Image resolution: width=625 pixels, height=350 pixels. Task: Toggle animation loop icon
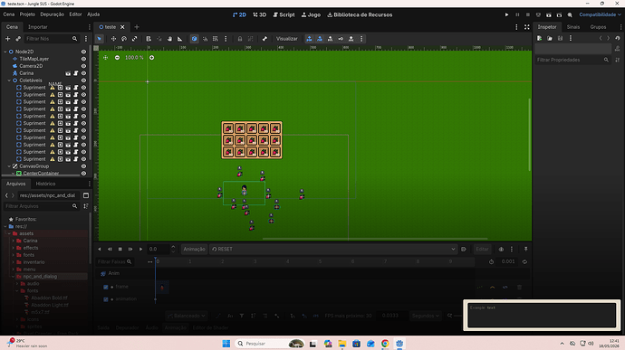pyautogui.click(x=524, y=261)
